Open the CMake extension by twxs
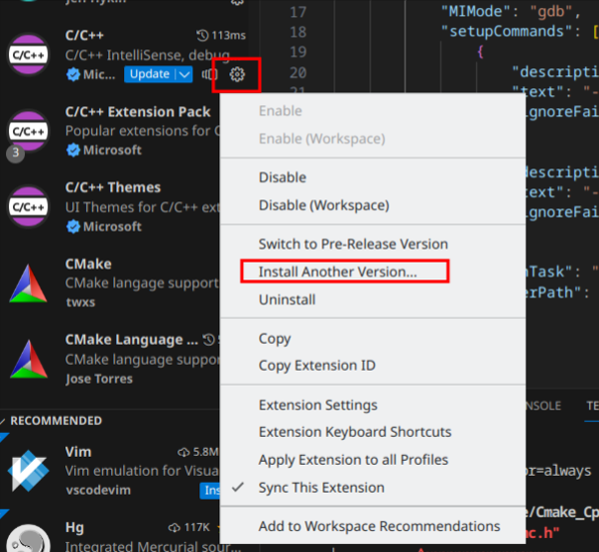 click(x=88, y=264)
